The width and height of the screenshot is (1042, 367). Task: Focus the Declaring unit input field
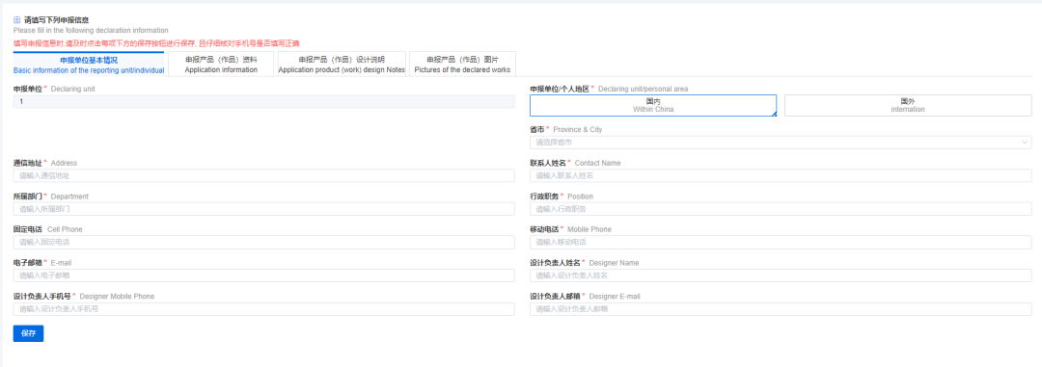coord(263,101)
